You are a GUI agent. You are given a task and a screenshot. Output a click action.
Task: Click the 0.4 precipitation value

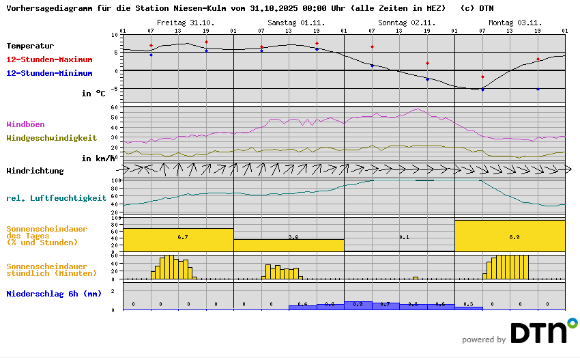pos(302,304)
